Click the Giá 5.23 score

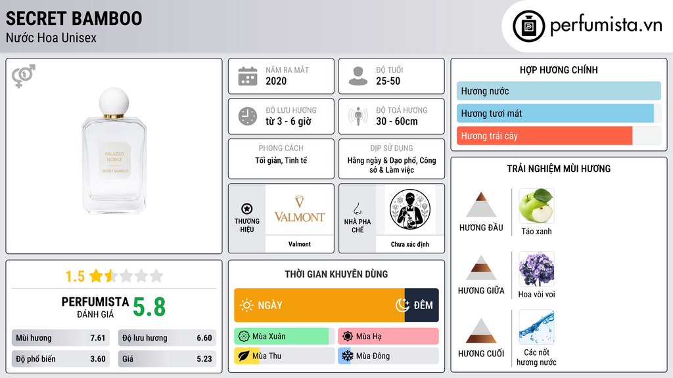pyautogui.click(x=167, y=359)
